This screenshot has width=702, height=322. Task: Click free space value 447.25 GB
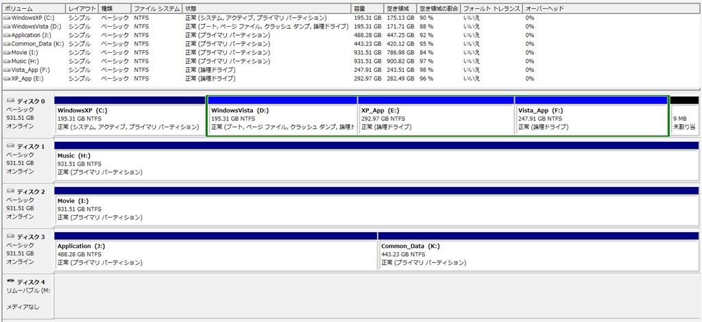click(x=400, y=36)
